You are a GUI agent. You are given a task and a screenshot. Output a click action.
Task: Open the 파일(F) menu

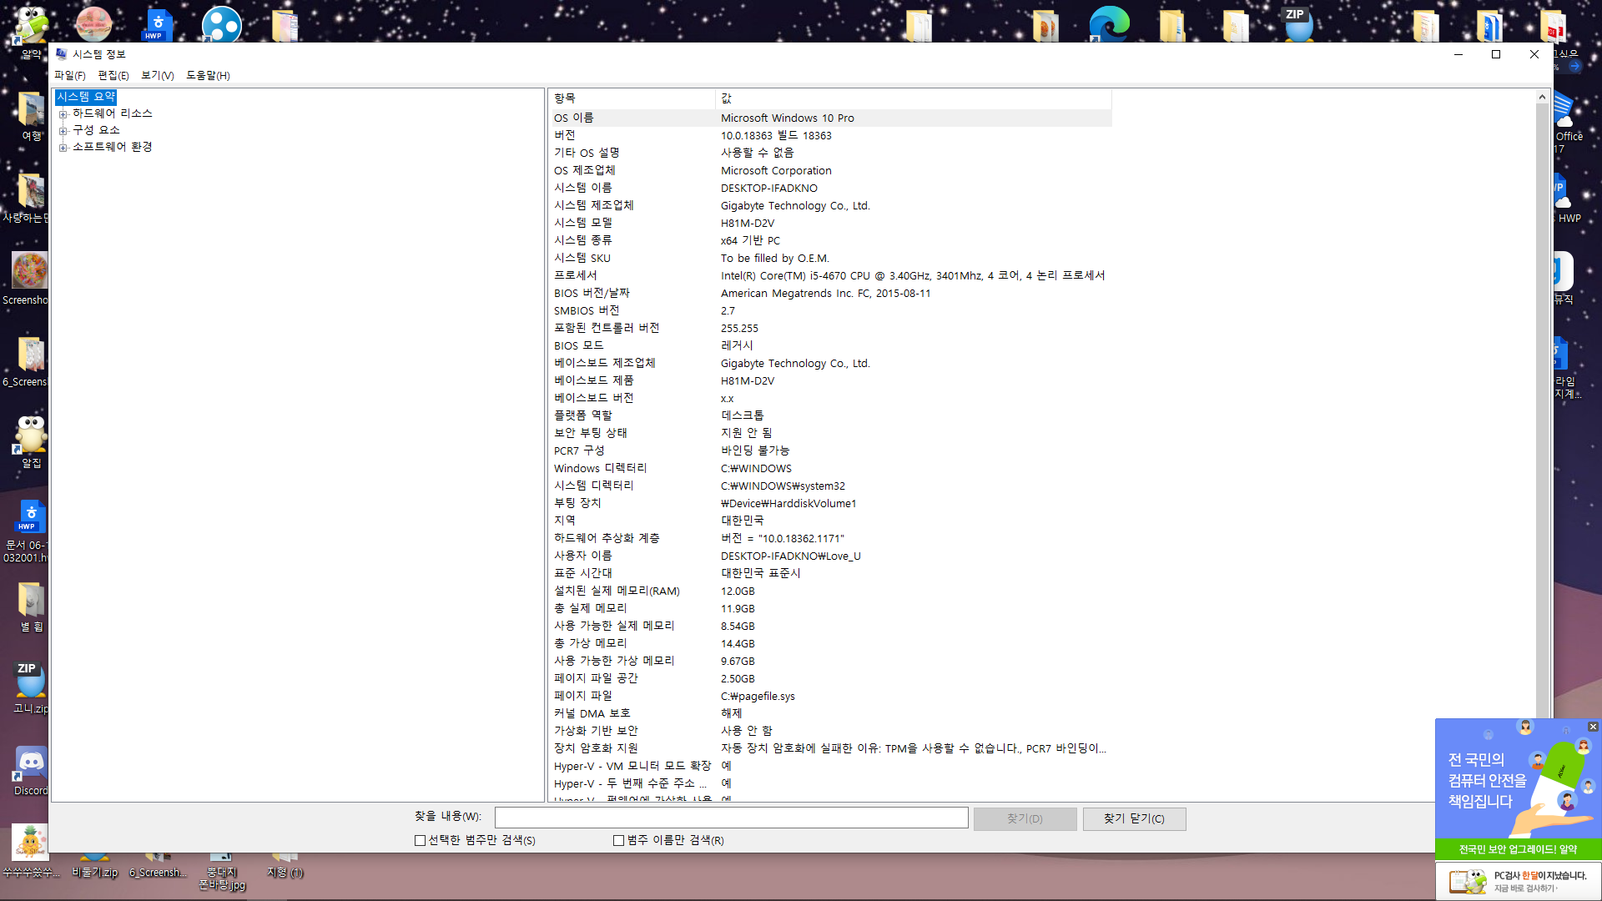click(x=69, y=76)
